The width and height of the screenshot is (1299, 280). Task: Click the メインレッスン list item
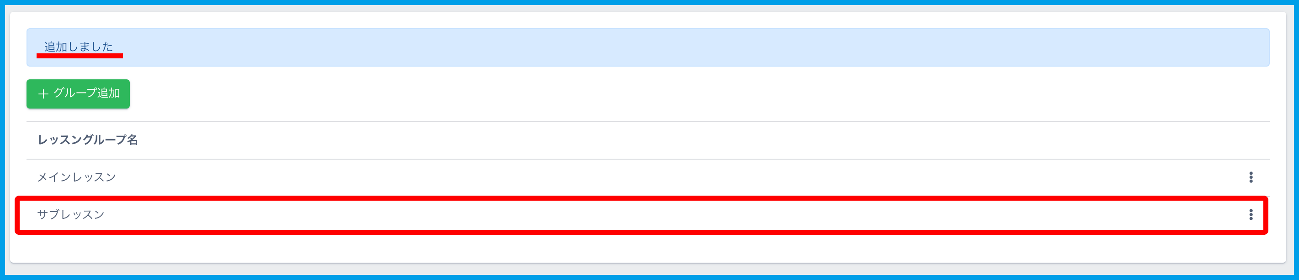(x=648, y=177)
